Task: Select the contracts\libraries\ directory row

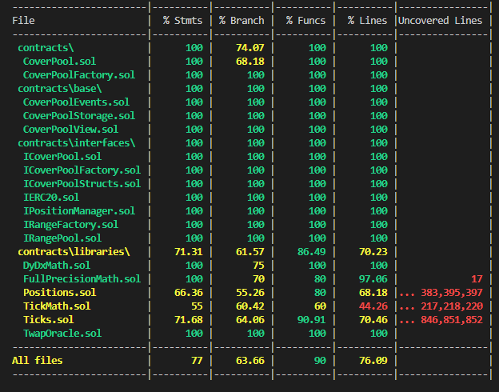Action: pyautogui.click(x=74, y=251)
